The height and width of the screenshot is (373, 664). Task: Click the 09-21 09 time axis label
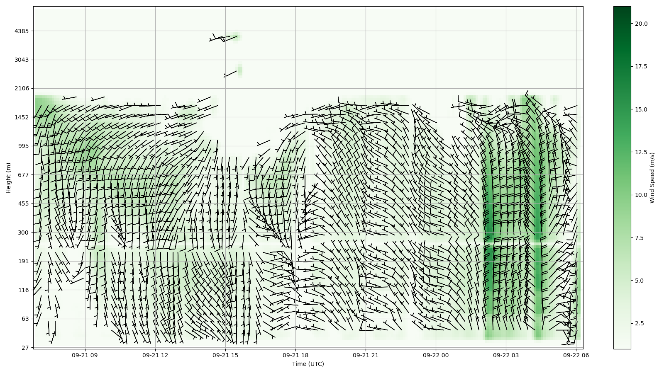pos(85,355)
